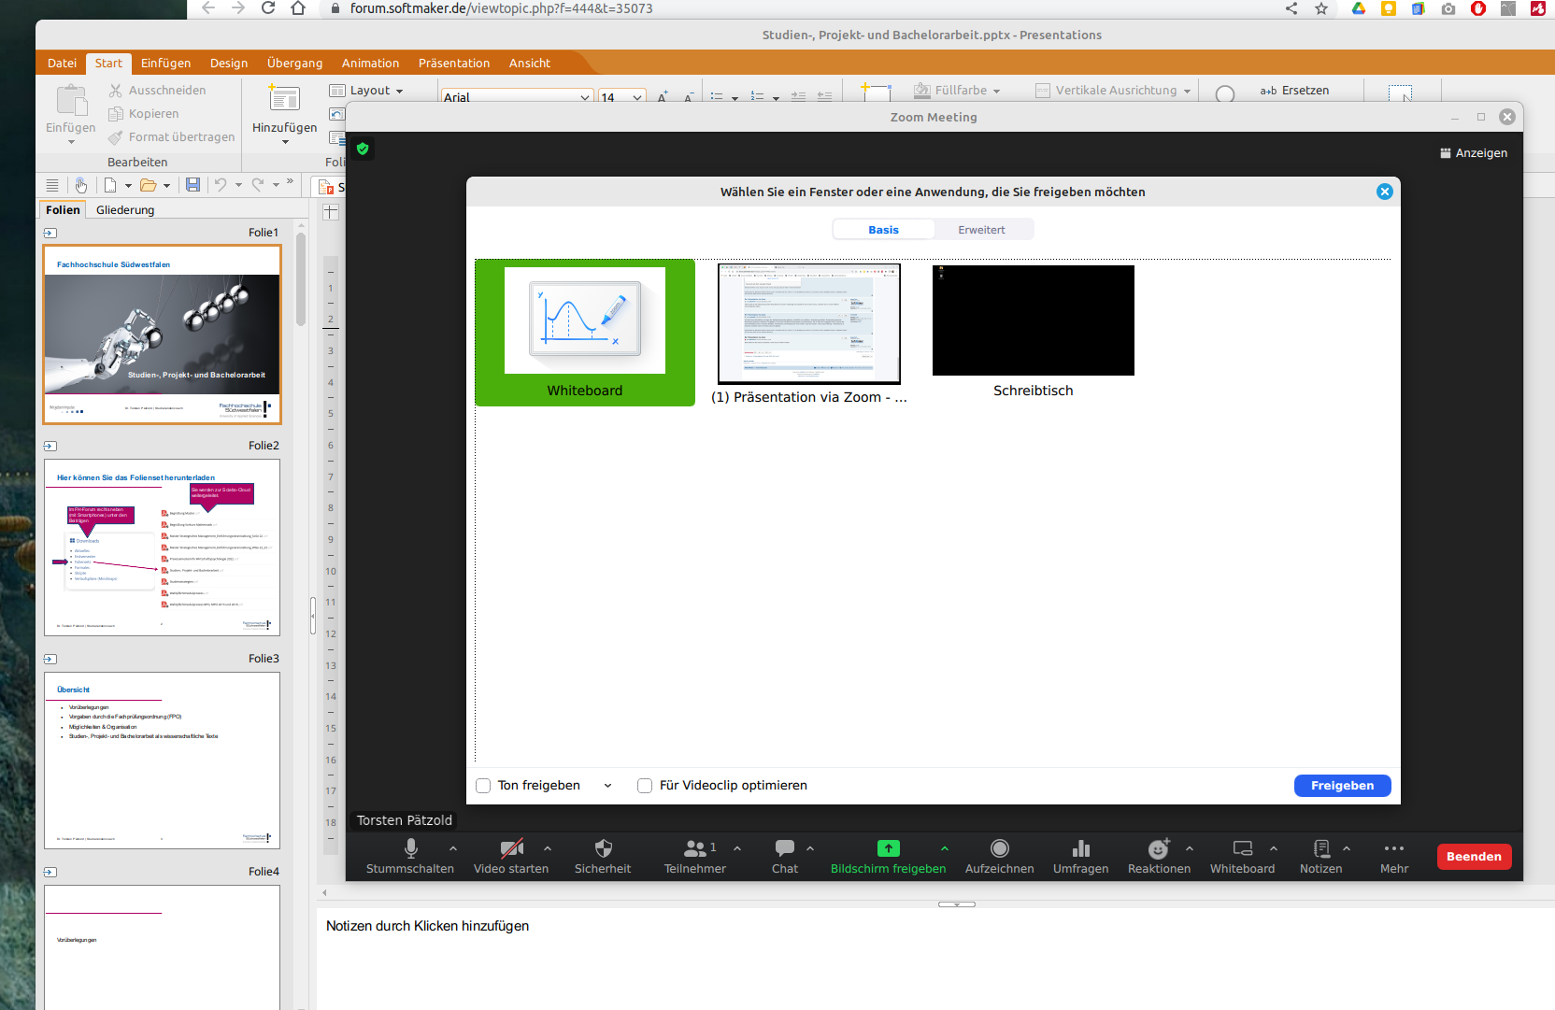Expand audio options arrow next to Stummschalten
This screenshot has width=1555, height=1010.
click(453, 848)
